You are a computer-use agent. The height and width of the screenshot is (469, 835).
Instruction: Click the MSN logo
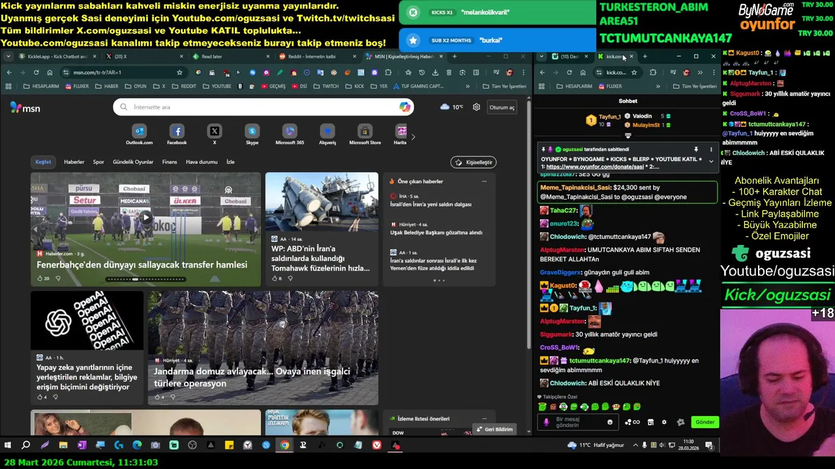click(25, 107)
